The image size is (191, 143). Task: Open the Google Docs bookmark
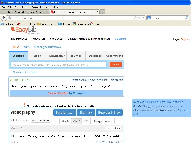pos(81,24)
